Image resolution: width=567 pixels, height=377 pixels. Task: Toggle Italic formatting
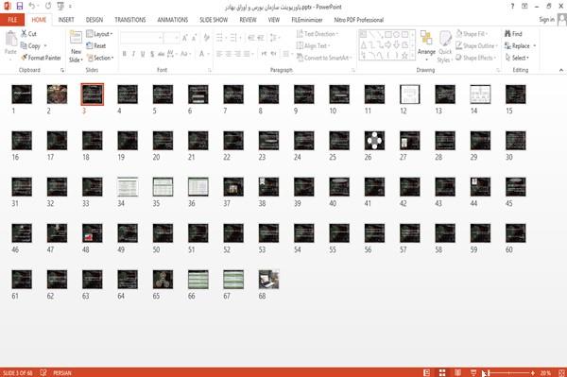133,54
